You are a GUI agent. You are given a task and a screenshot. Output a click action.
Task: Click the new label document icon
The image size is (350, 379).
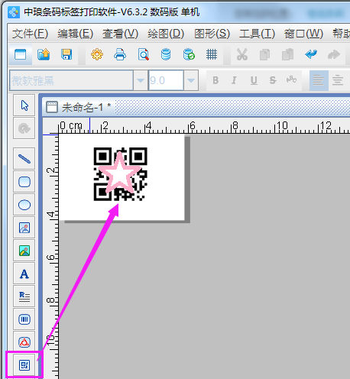21,54
